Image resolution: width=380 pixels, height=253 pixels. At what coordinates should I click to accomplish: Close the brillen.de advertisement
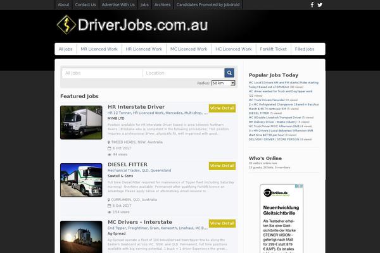click(x=301, y=186)
